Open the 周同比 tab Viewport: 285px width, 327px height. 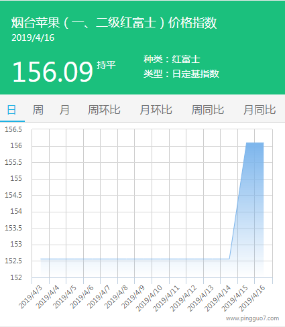pos(208,110)
